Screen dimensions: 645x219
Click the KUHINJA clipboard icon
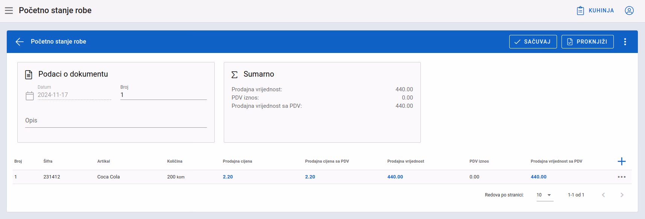click(x=580, y=11)
